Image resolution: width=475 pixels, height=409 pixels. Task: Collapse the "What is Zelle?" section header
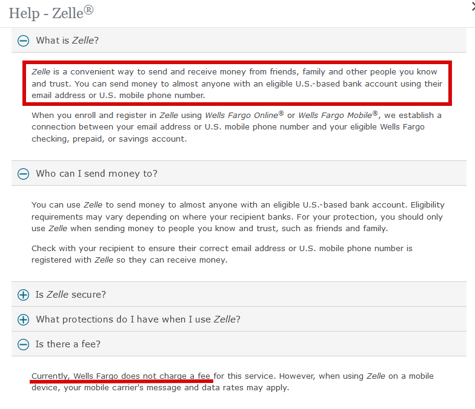point(239,40)
